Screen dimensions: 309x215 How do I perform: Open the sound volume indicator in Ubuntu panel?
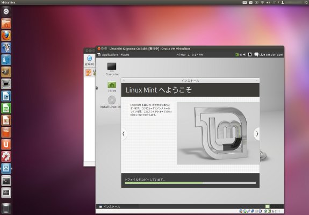pos(268,2)
